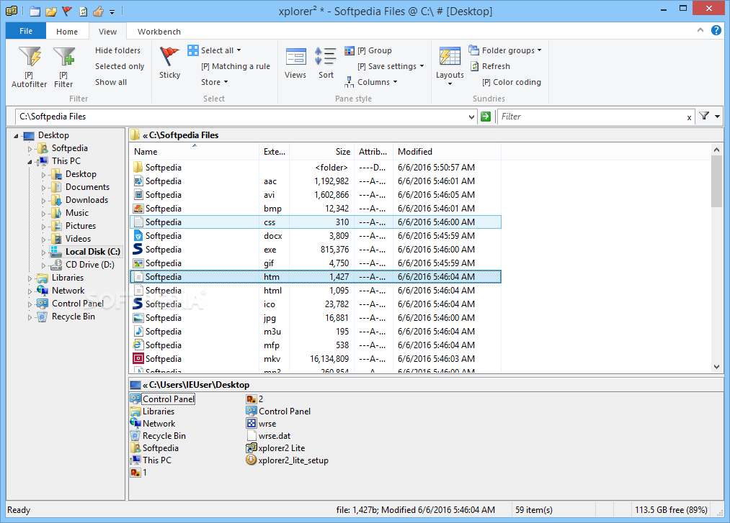Select Softpedia exe file icon
The width and height of the screenshot is (730, 523).
(138, 249)
